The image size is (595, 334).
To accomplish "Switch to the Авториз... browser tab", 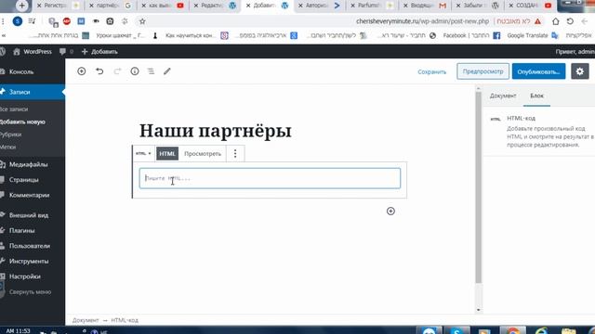I will [x=320, y=6].
